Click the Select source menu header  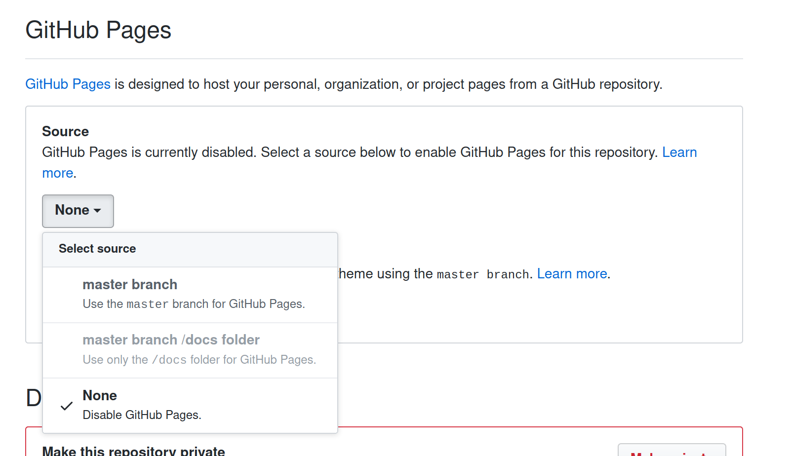[190, 250]
